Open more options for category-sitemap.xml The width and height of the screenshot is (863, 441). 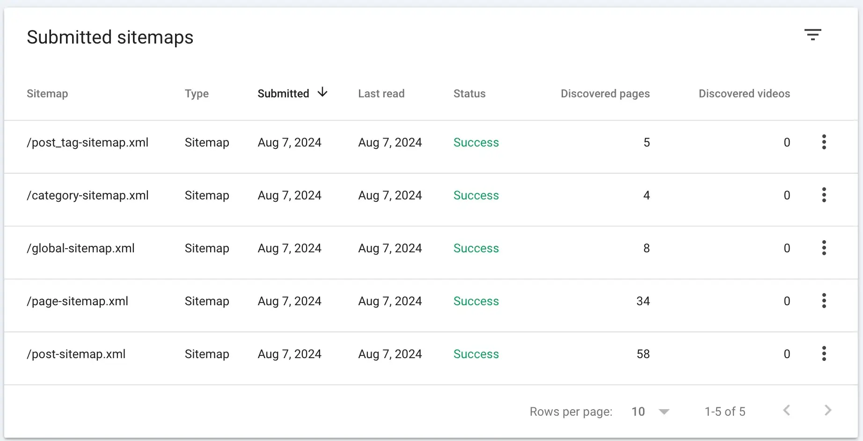[824, 195]
